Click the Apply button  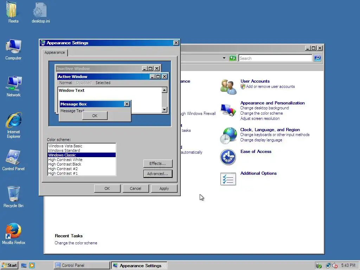[164, 188]
